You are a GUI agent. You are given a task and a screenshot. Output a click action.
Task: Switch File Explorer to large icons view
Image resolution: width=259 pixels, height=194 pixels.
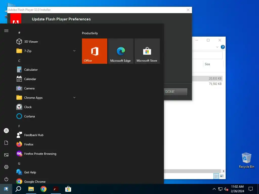coord(222,176)
